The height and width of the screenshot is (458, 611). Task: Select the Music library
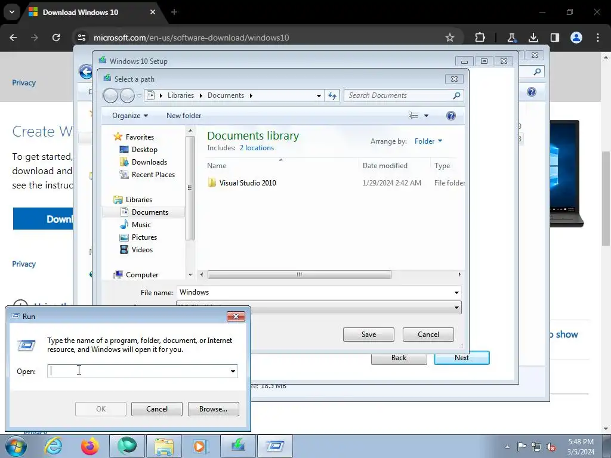141,225
